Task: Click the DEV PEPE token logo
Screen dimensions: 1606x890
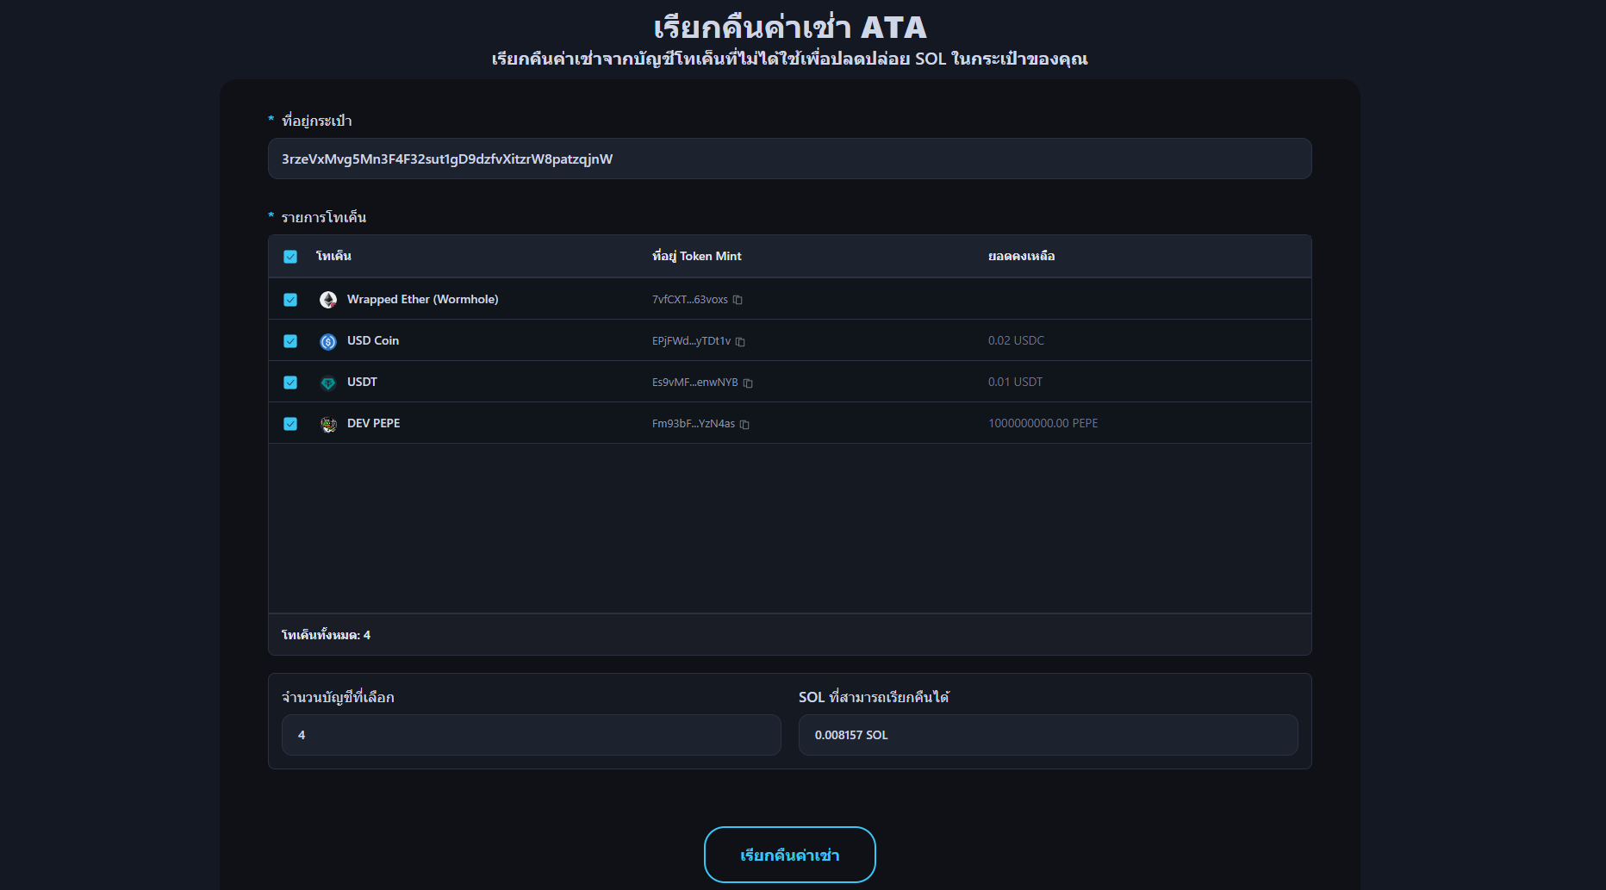Action: point(328,424)
